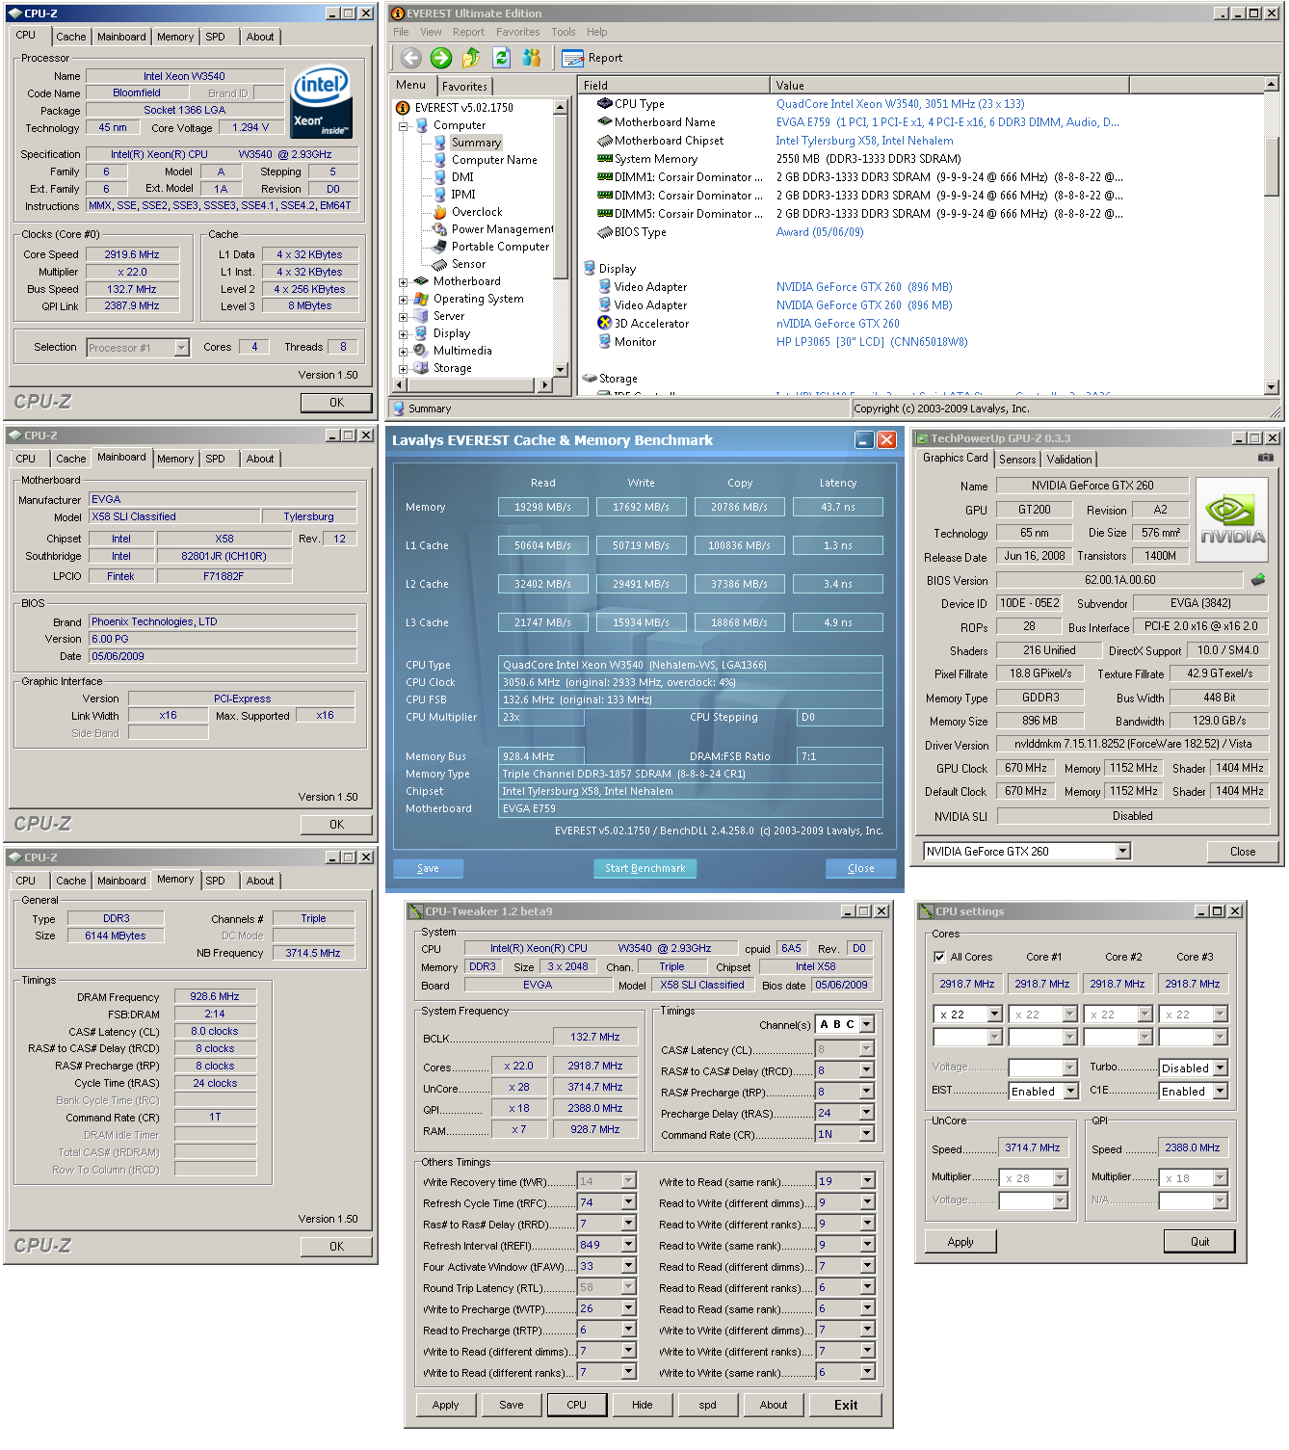Click Apply in CPU settings window
This screenshot has height=1450, width=1289.
(x=960, y=1241)
